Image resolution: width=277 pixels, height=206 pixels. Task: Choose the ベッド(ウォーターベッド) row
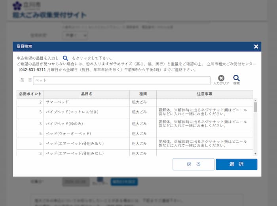86,134
